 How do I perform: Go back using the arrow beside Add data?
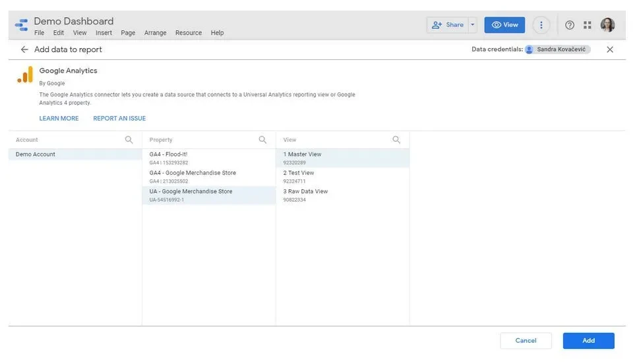pyautogui.click(x=24, y=49)
